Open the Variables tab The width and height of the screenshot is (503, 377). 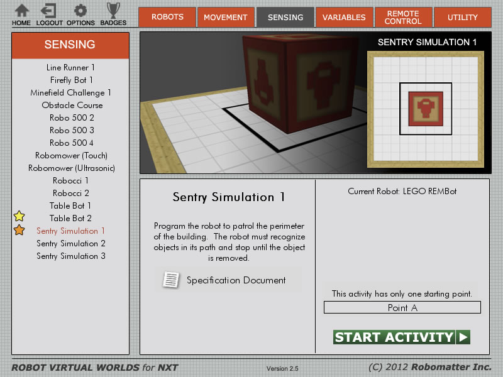344,17
